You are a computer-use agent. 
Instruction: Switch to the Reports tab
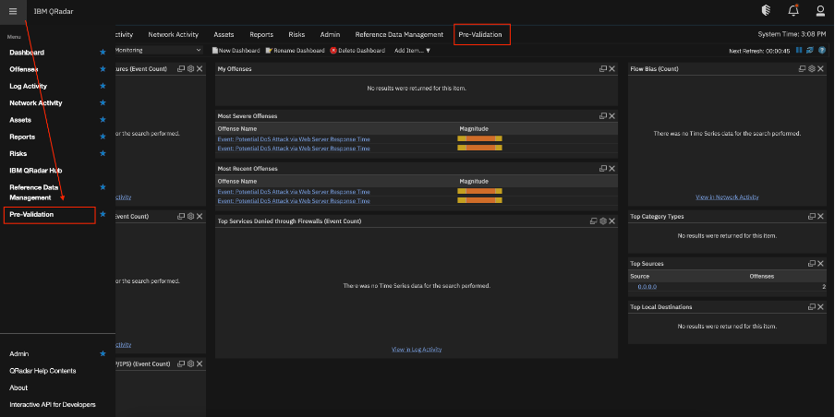point(261,34)
